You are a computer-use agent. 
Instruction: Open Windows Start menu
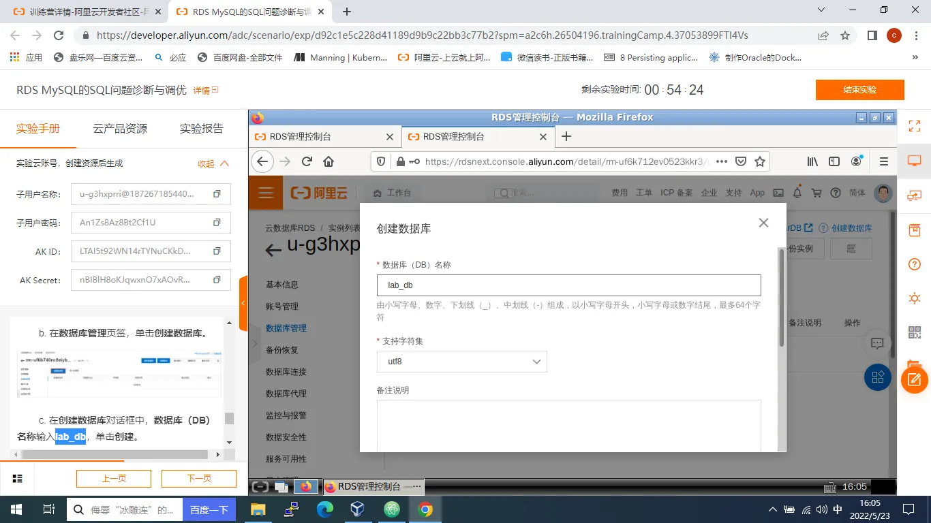pos(16,509)
